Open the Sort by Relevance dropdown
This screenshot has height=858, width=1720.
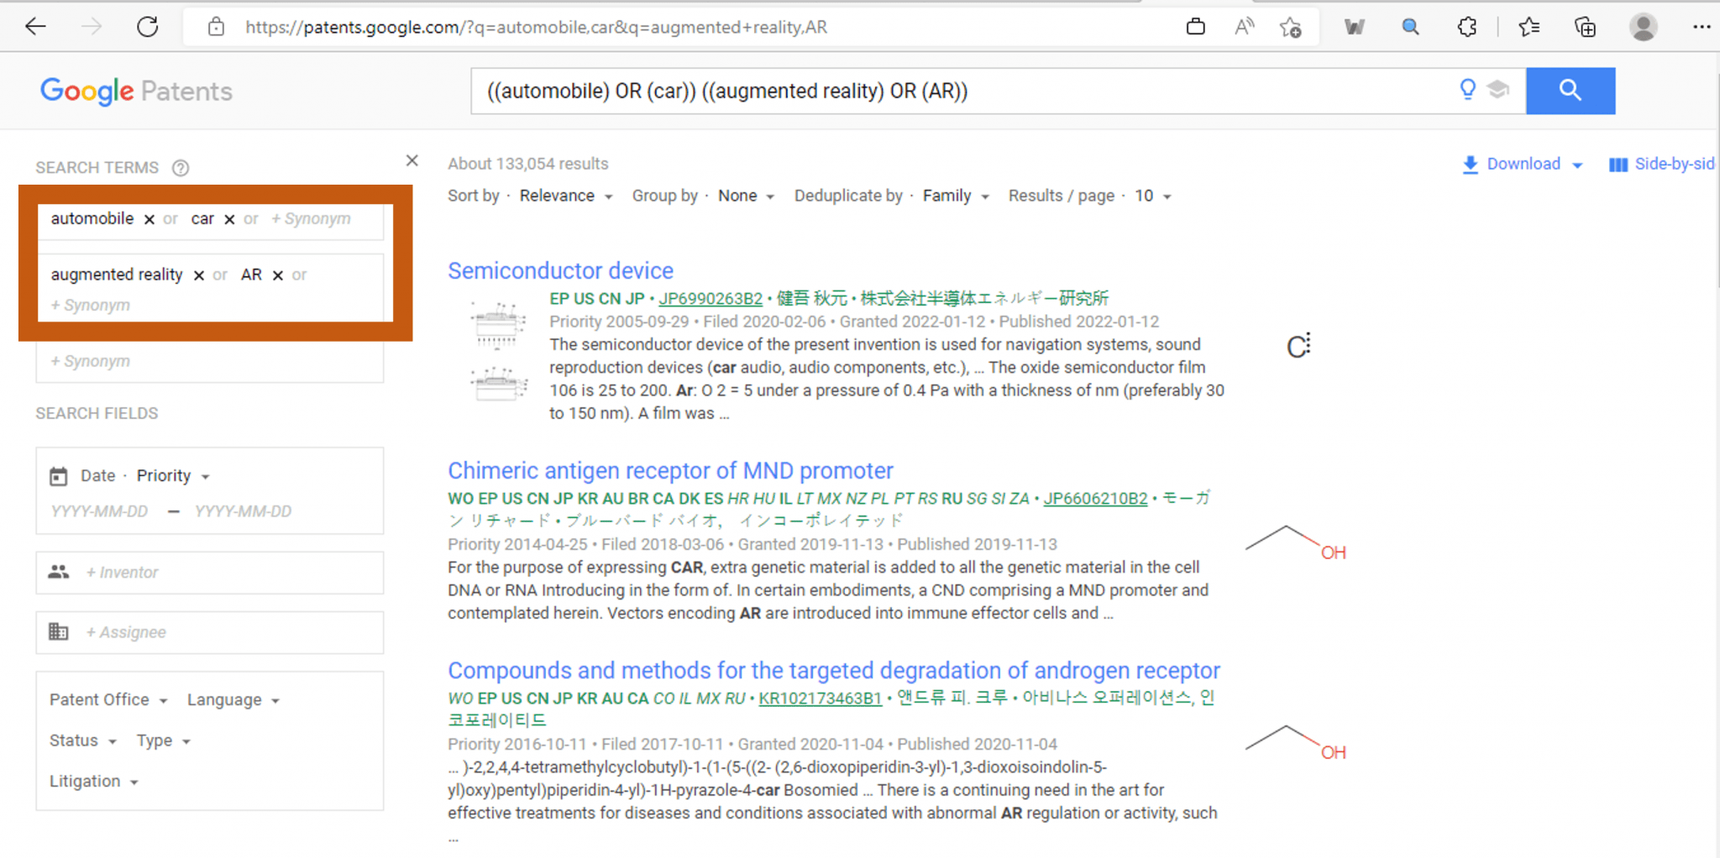pos(565,195)
